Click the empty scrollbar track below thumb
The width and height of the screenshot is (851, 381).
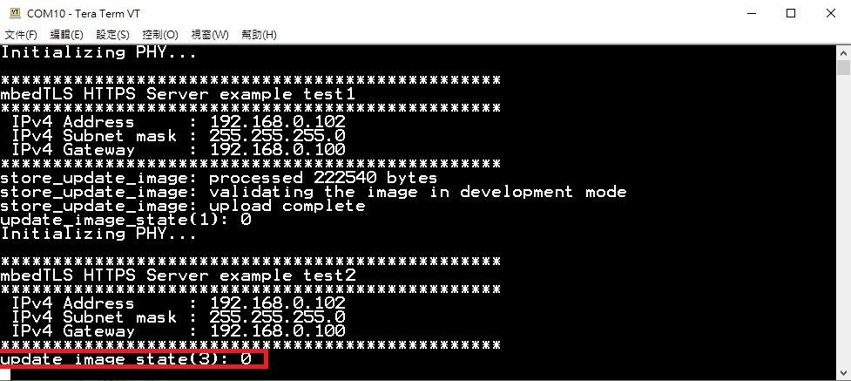coord(843,220)
